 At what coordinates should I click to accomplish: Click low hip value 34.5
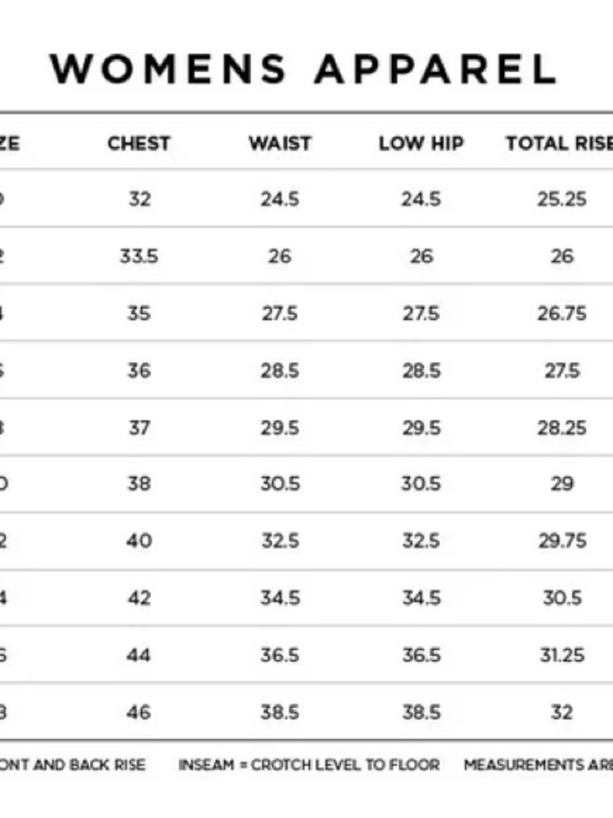[421, 598]
